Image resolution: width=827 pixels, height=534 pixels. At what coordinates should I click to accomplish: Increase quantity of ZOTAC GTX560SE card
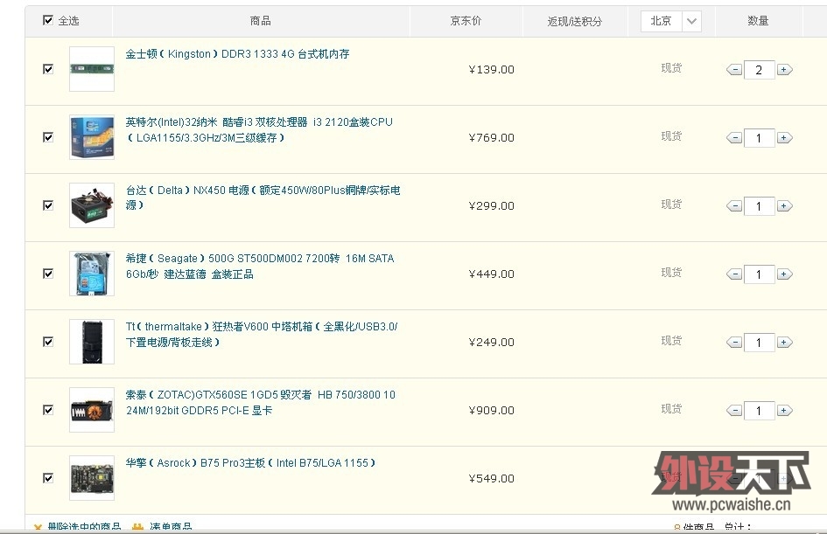click(784, 410)
